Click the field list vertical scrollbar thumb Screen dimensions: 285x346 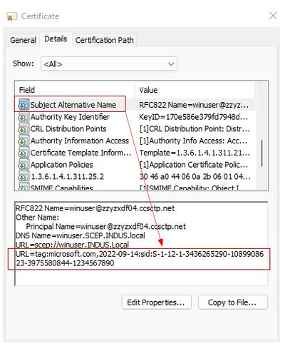261,153
